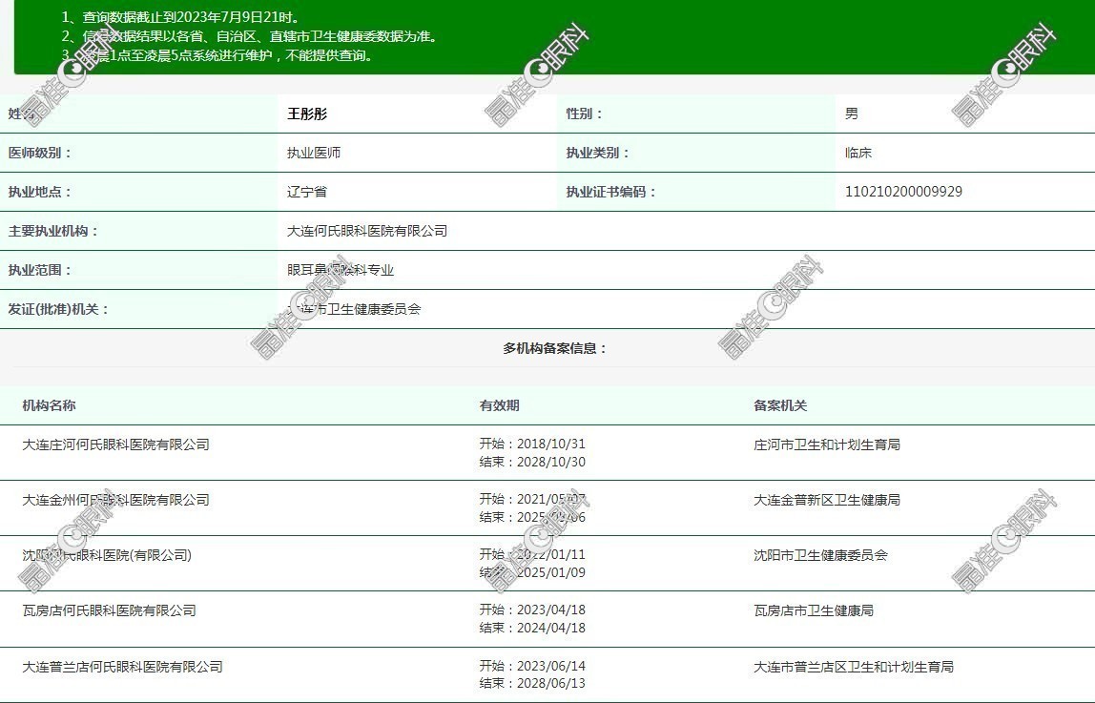Click notice line about 系统进行维护
Image resolution: width=1095 pixels, height=703 pixels.
(x=219, y=55)
